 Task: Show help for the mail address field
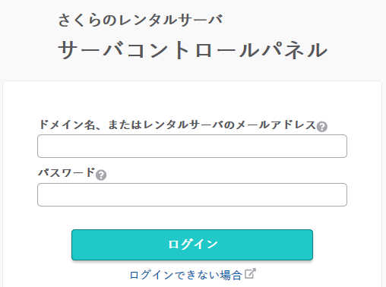point(322,127)
